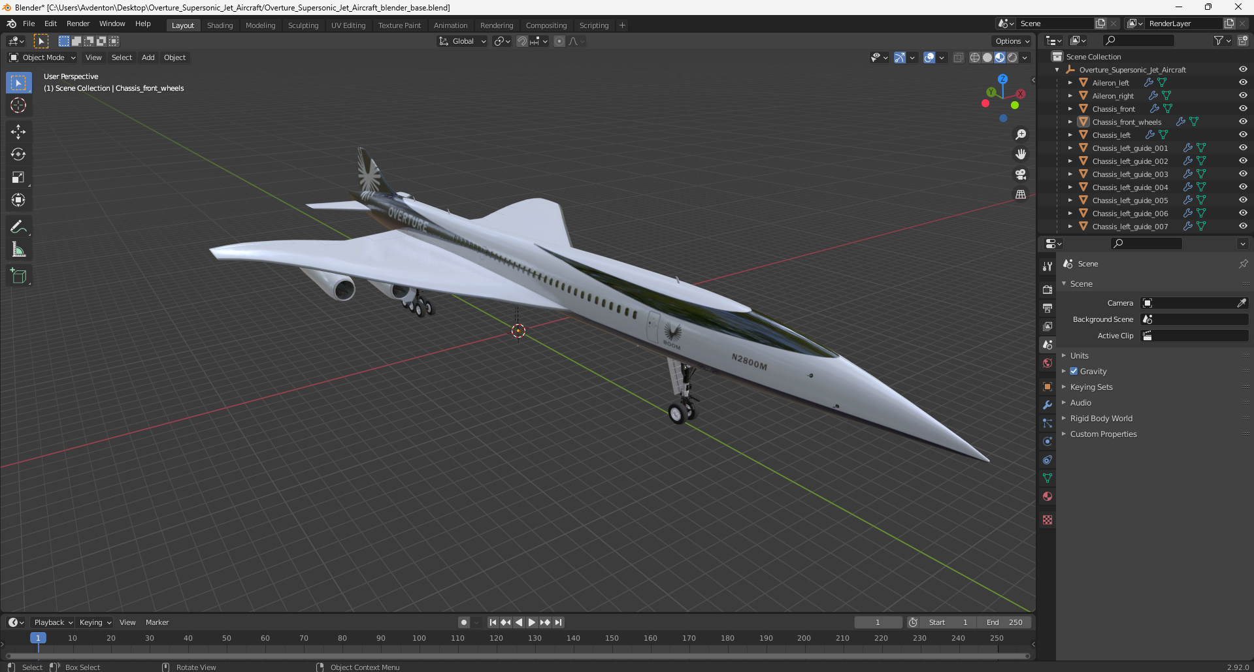
Task: Expand the Audio panel
Action: pos(1081,402)
